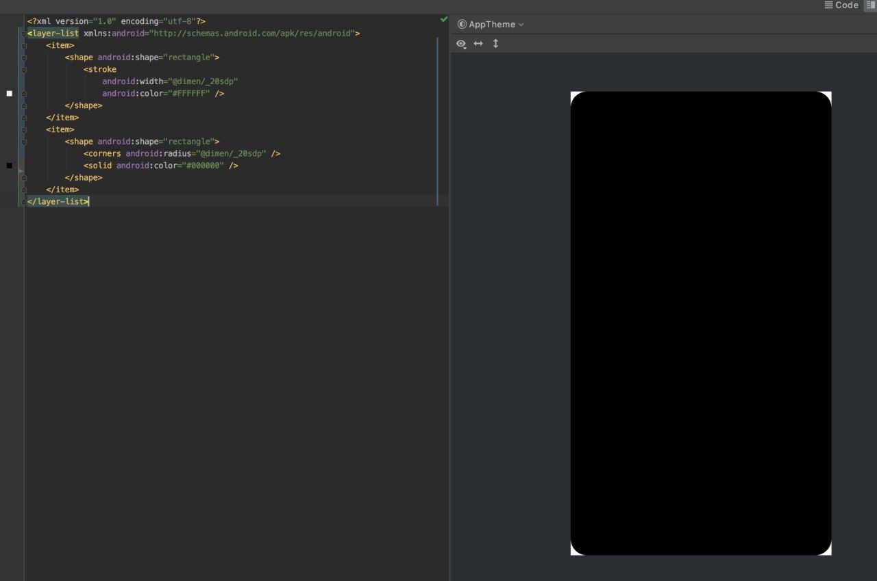Click the android:width "@dimen/_20sdp" value
877x581 pixels.
click(203, 81)
